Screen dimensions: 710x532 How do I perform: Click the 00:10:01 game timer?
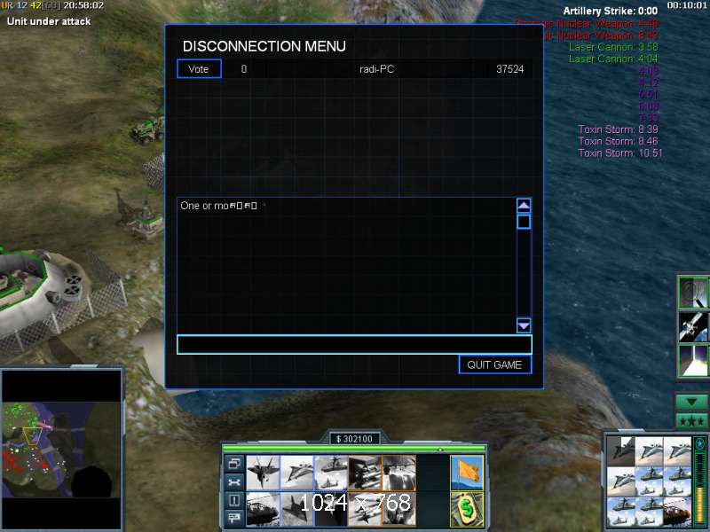tap(686, 5)
